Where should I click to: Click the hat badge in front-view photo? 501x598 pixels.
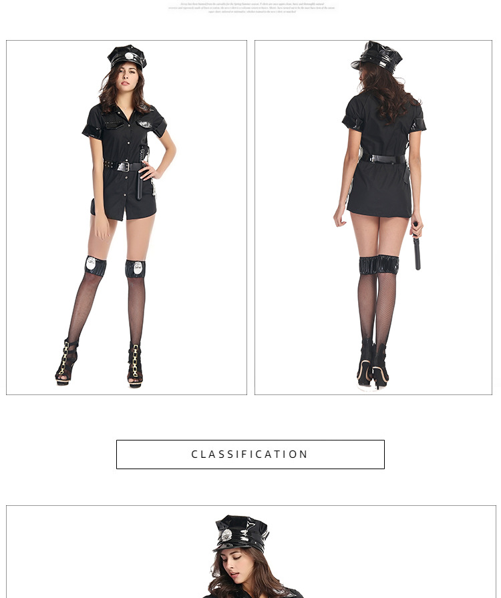tap(129, 56)
